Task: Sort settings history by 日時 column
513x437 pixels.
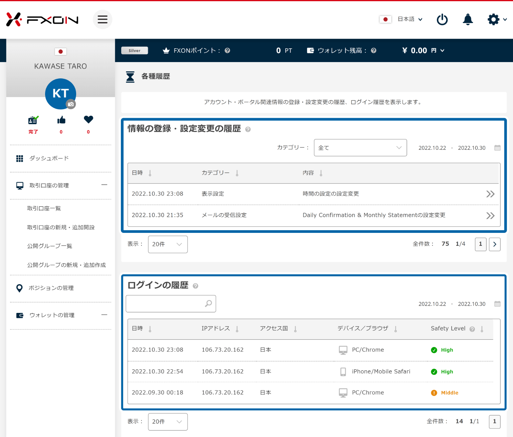Action: click(x=150, y=173)
